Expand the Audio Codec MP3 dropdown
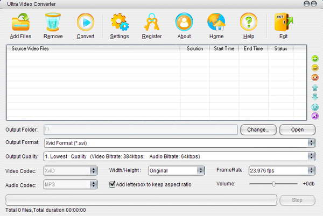This screenshot has height=216, width=323. coord(93,184)
